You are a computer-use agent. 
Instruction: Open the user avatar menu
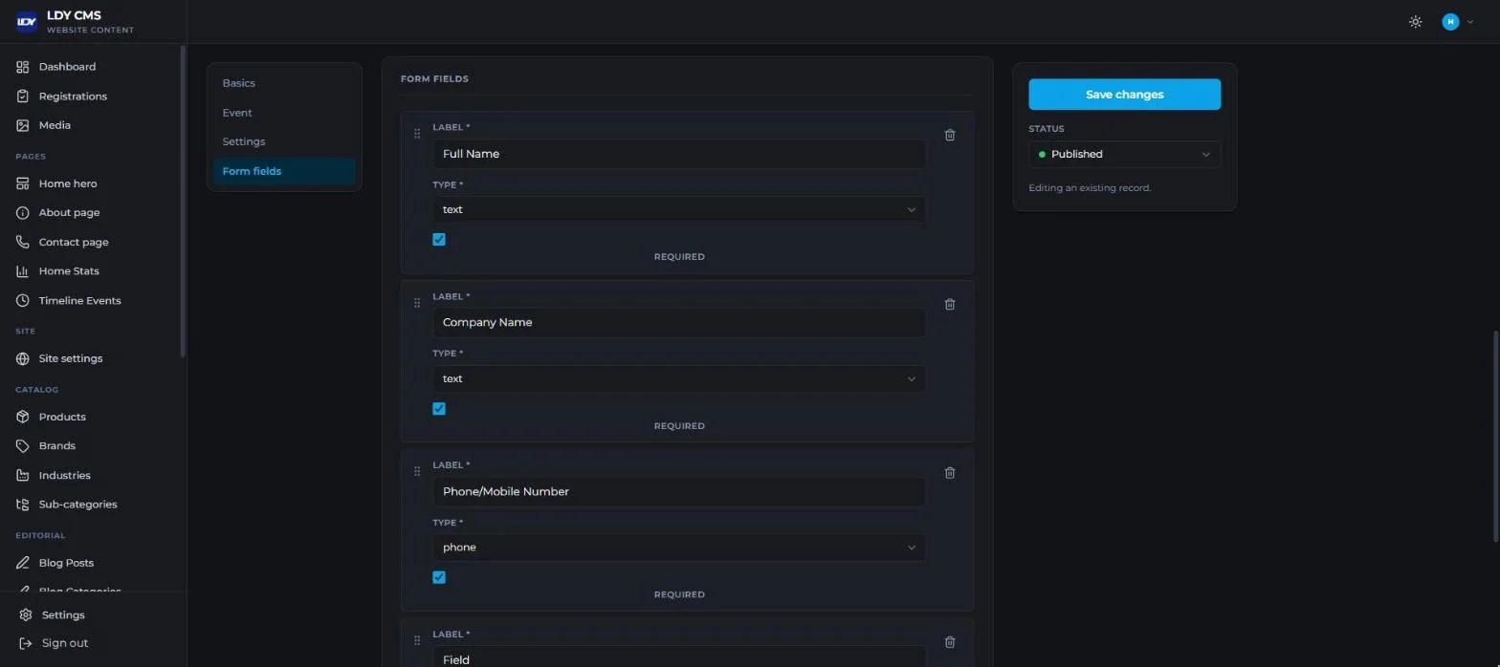pos(1450,22)
